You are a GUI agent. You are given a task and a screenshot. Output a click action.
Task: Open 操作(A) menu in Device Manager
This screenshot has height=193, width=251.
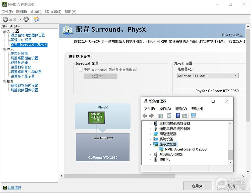[x=165, y=109]
